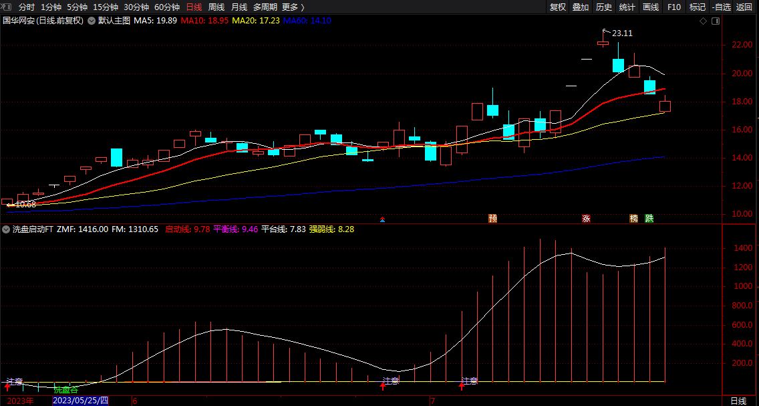
Task: Click the 日线 label at bottom right
Action: 738,401
